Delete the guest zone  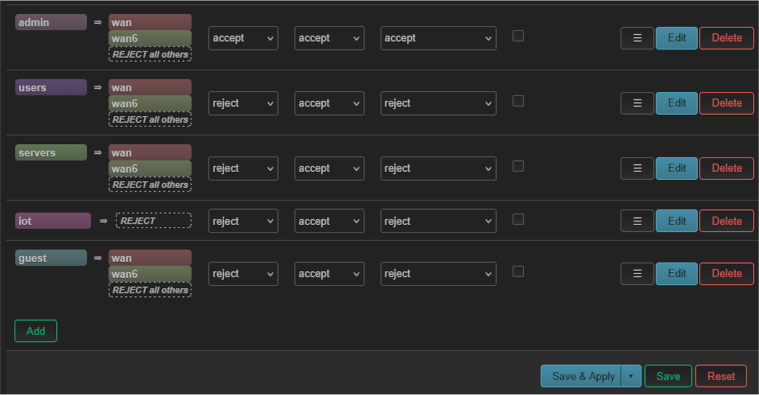point(726,274)
